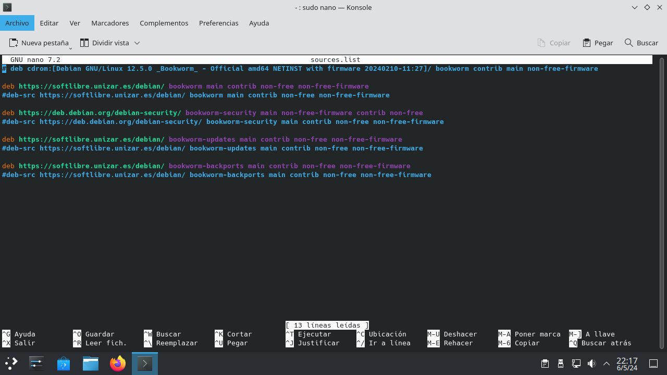667x375 pixels.
Task: Open the clipboard tray icon
Action: [545, 364]
